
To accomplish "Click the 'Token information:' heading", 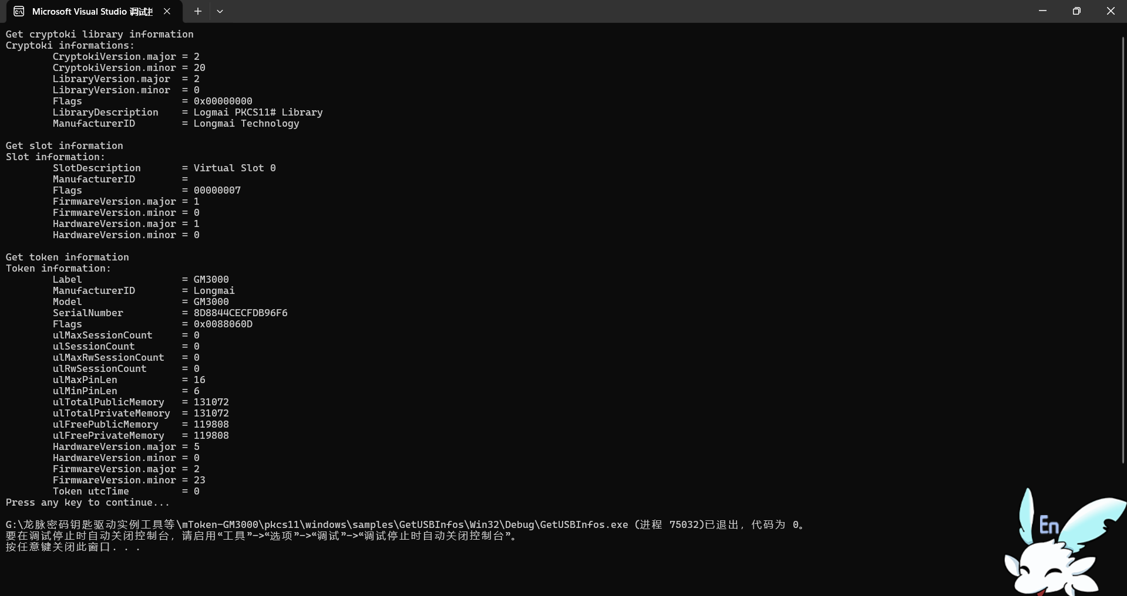I will (x=58, y=268).
